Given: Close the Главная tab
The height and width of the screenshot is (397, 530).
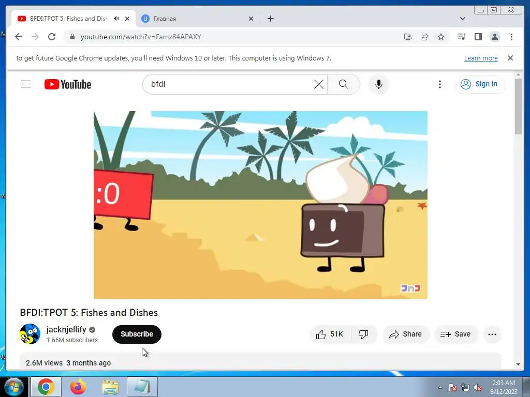Looking at the screenshot, I should point(251,19).
